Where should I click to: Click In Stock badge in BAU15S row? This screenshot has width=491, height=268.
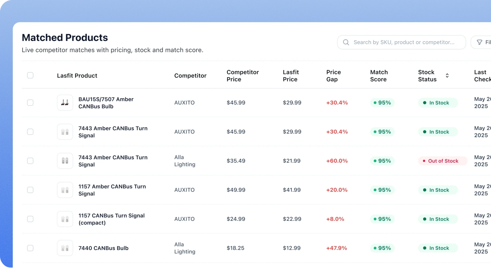click(438, 103)
